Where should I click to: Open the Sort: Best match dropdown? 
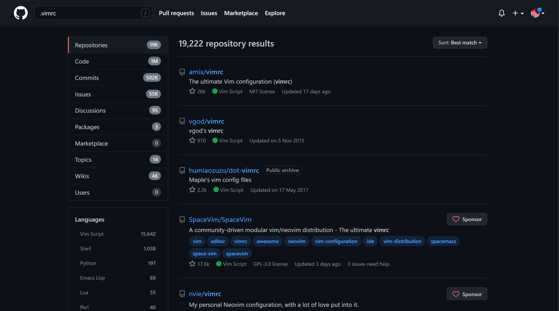tap(460, 43)
